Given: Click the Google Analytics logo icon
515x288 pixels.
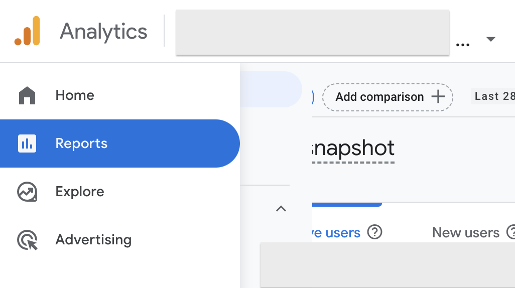Looking at the screenshot, I should [x=27, y=31].
